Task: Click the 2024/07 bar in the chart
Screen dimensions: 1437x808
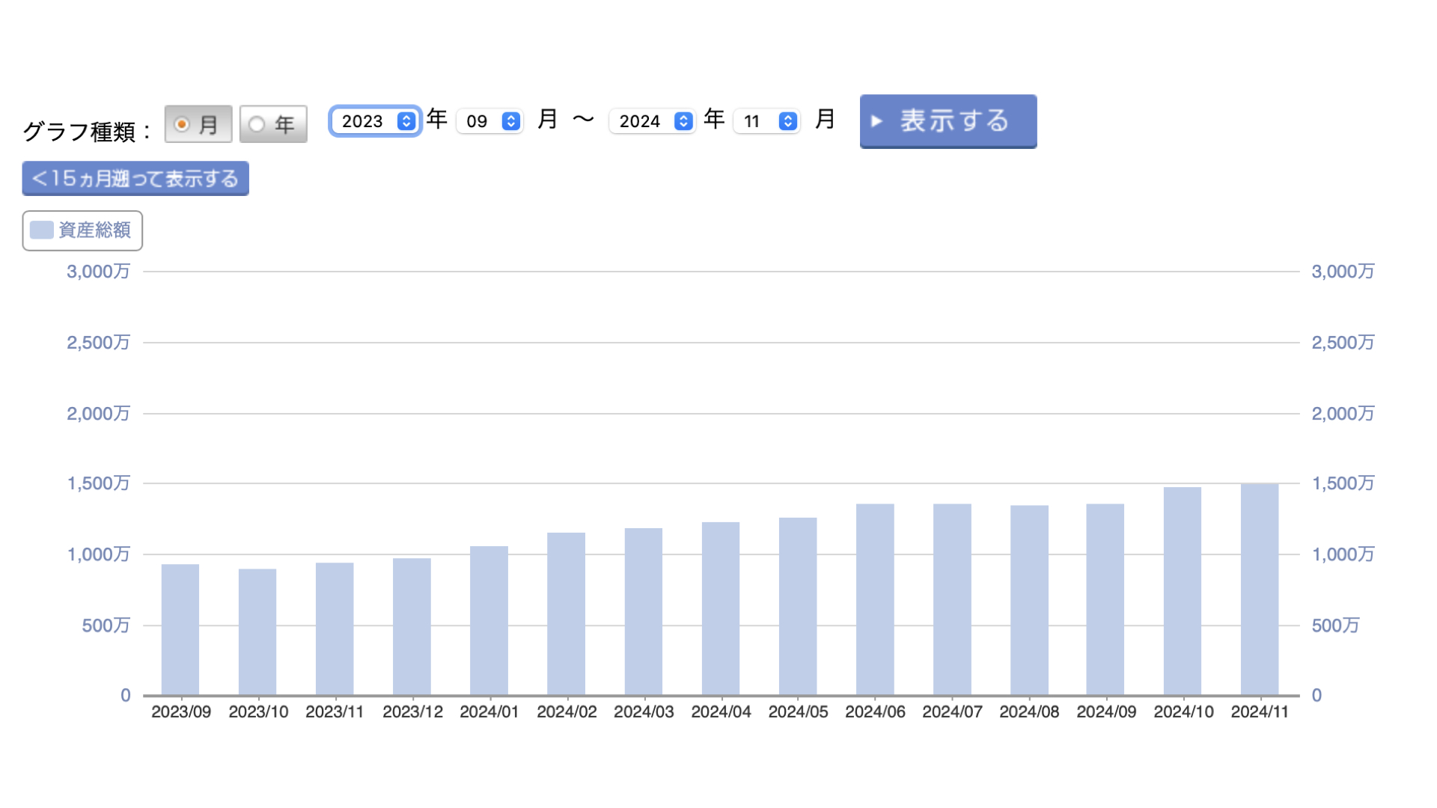Action: tap(952, 600)
